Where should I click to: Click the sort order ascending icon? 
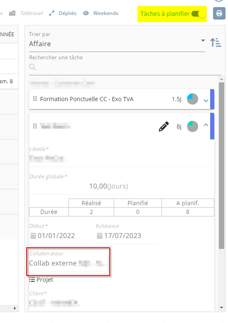click(216, 42)
